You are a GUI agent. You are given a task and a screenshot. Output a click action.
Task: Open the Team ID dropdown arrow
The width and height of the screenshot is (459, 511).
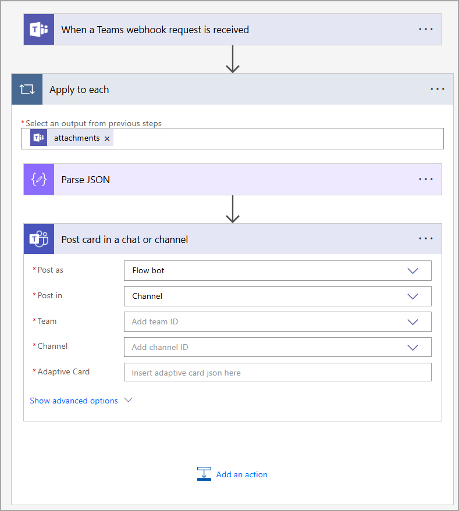tap(412, 322)
